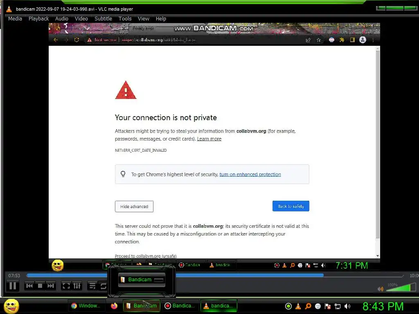Open the Help menu
This screenshot has width=419, height=314.
pos(161,19)
